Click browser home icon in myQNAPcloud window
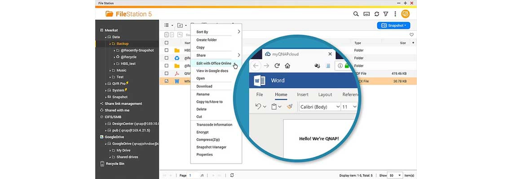The width and height of the screenshot is (512, 179). (287, 66)
